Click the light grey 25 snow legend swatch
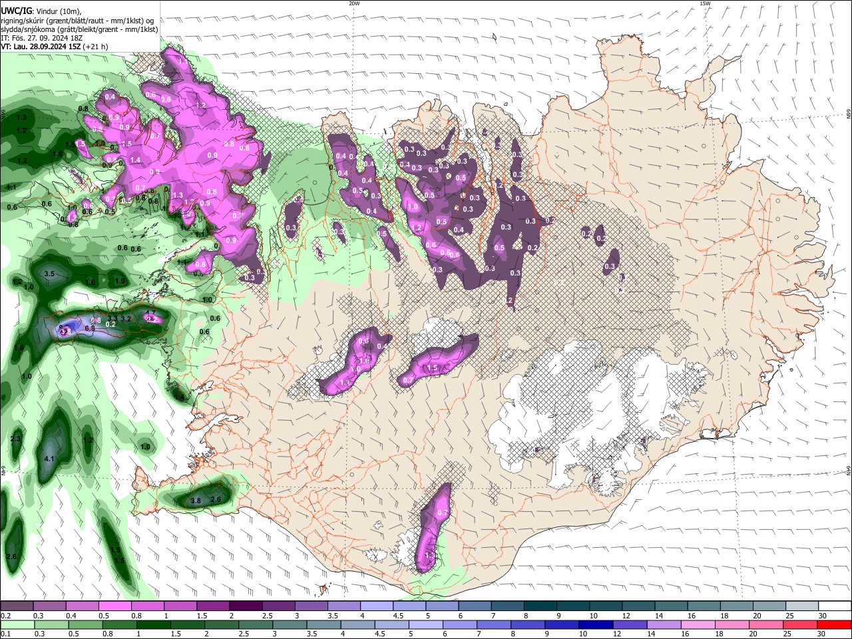Image resolution: width=852 pixels, height=639 pixels. 803,606
